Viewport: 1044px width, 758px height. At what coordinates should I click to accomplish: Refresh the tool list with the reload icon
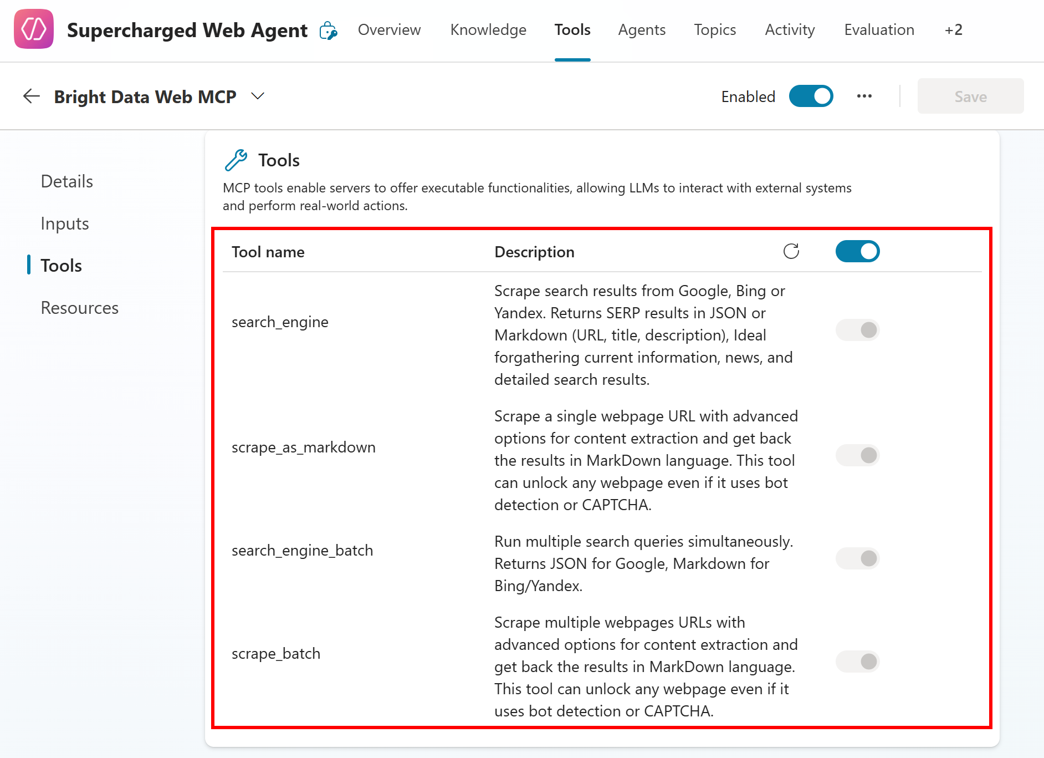click(791, 251)
